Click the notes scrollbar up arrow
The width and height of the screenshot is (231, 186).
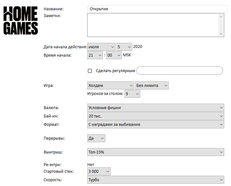pyautogui.click(x=221, y=17)
